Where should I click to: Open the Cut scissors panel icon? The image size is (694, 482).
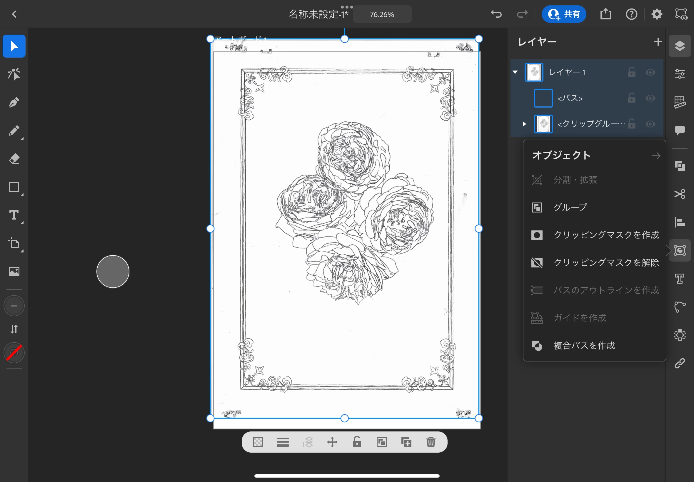pyautogui.click(x=680, y=194)
